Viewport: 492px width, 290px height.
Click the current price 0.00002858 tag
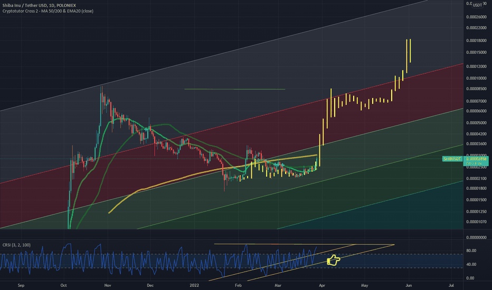point(476,159)
